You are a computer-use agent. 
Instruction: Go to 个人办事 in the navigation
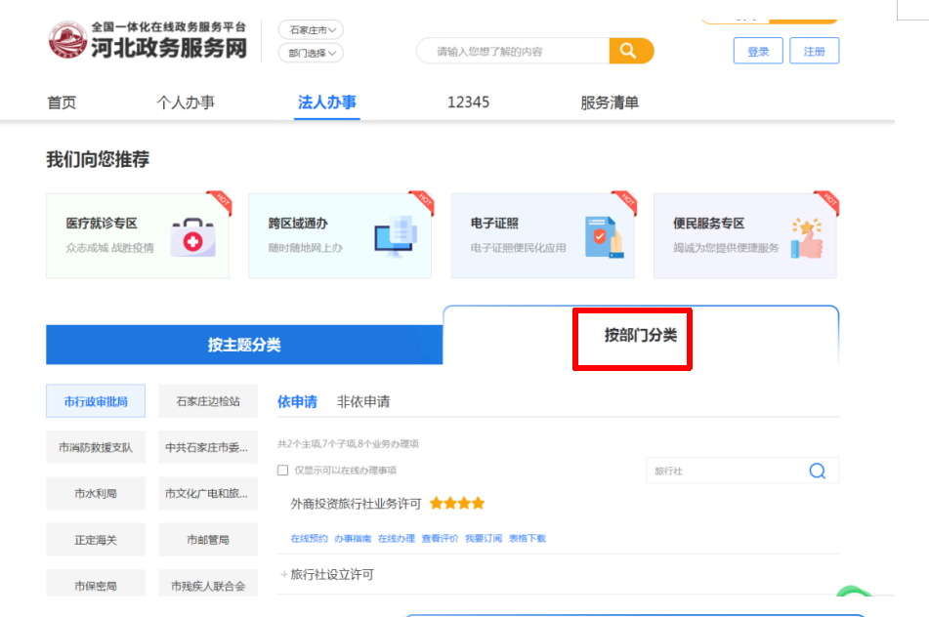186,103
